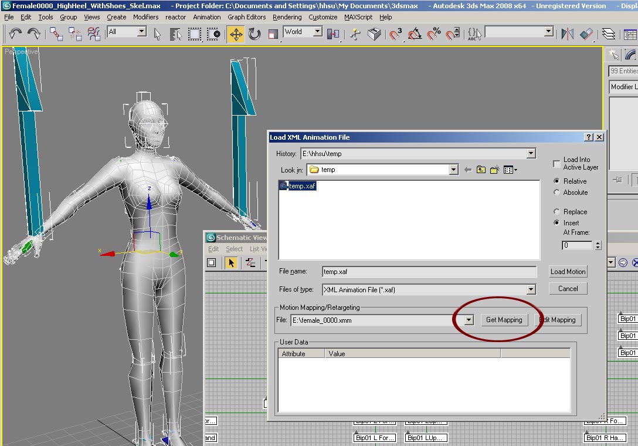
Task: Select the Absolute radio option
Action: 556,192
